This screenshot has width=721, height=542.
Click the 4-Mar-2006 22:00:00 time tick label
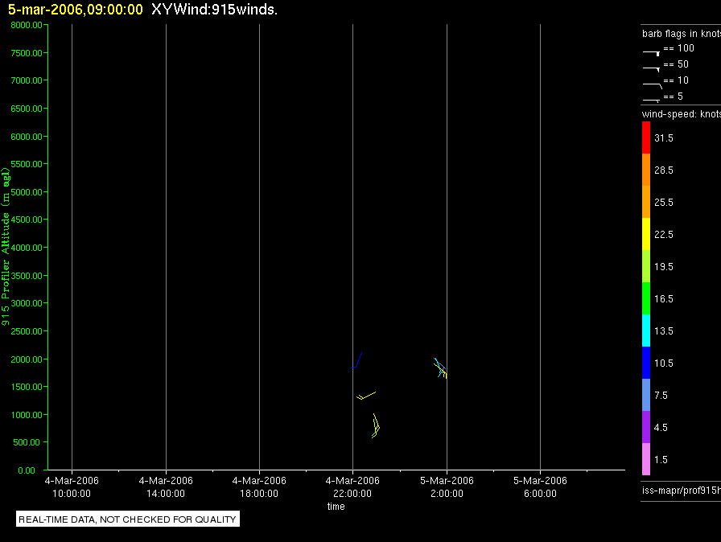tap(352, 487)
